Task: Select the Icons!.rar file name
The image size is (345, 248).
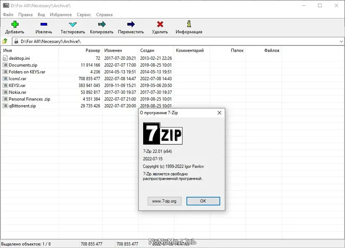Action: click(x=18, y=79)
